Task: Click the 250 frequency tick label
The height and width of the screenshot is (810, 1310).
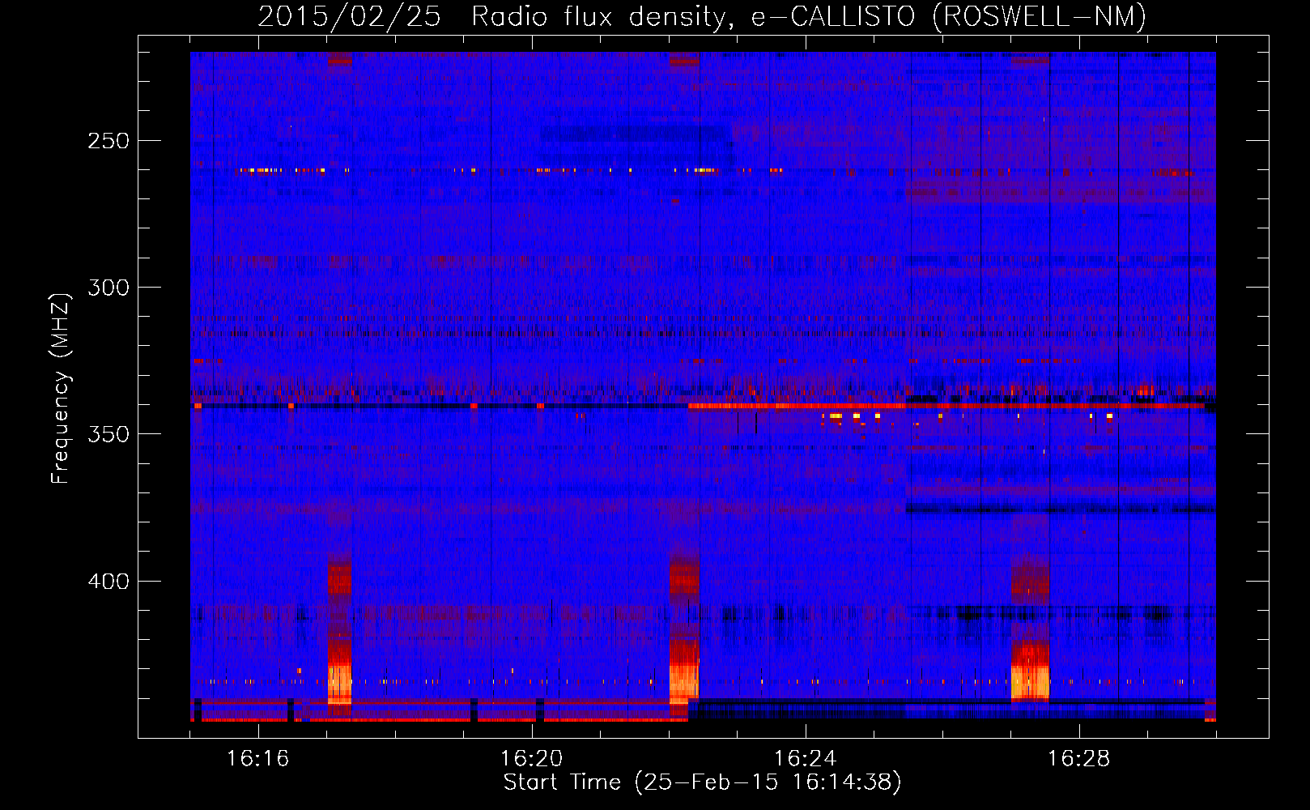Action: pyautogui.click(x=108, y=141)
